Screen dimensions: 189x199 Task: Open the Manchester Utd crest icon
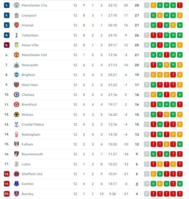[x=16, y=55]
